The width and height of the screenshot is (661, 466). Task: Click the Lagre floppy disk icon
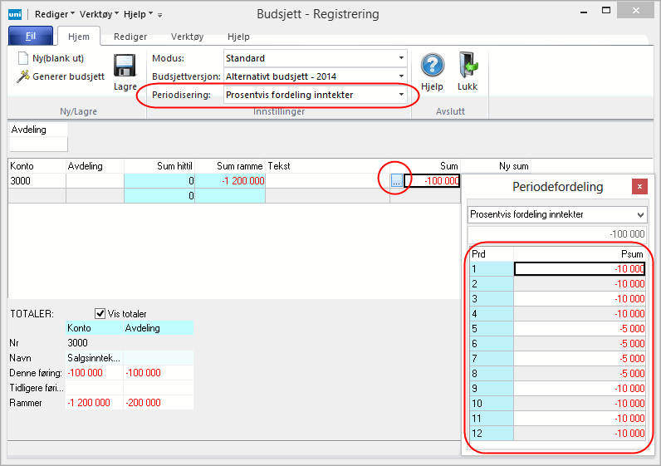125,67
